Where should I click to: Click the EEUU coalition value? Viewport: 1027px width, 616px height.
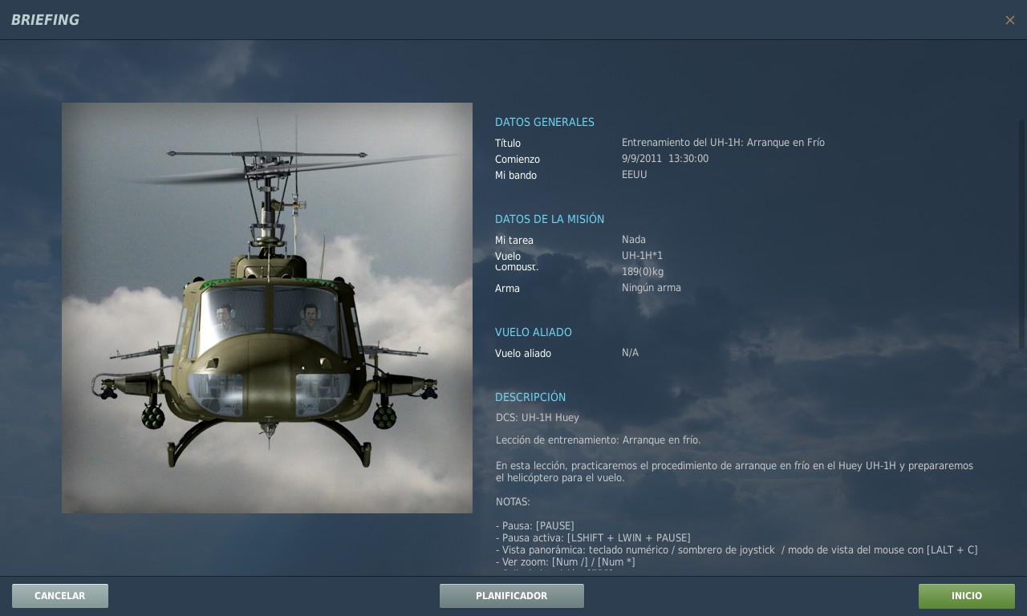pyautogui.click(x=634, y=175)
